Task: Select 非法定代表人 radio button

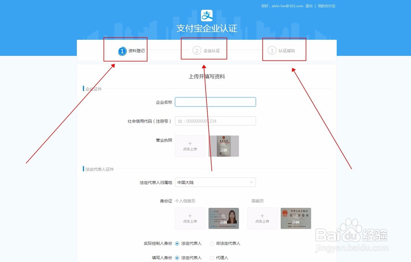Action: coord(212,244)
